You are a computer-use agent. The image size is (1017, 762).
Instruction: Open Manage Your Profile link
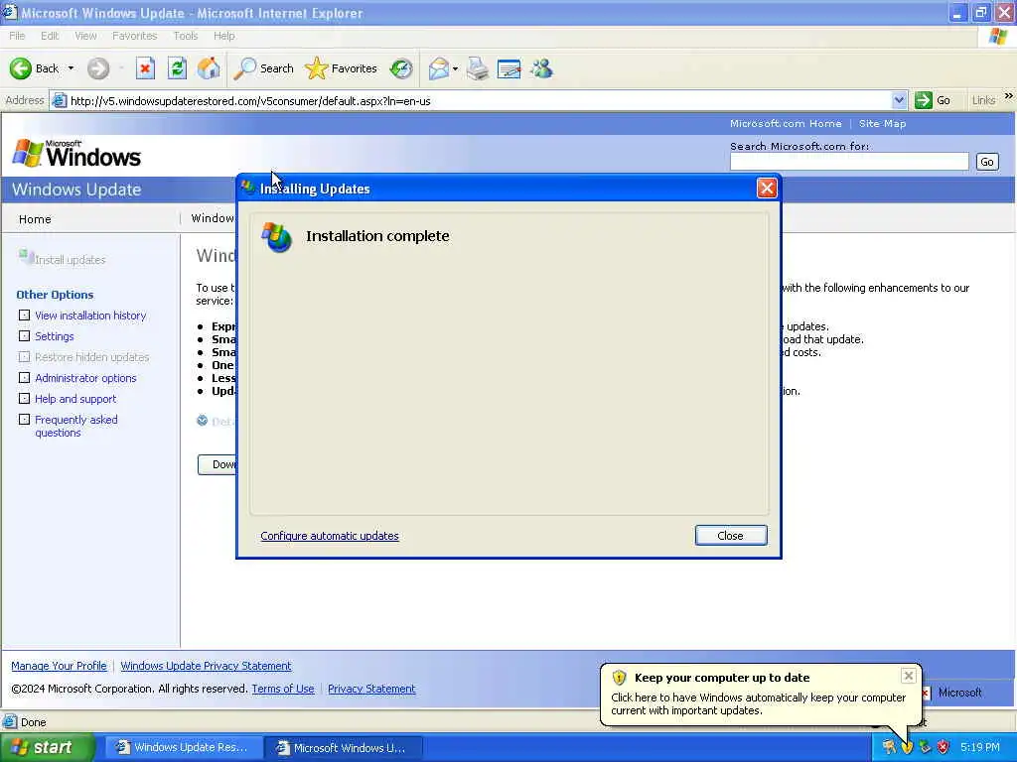(59, 666)
